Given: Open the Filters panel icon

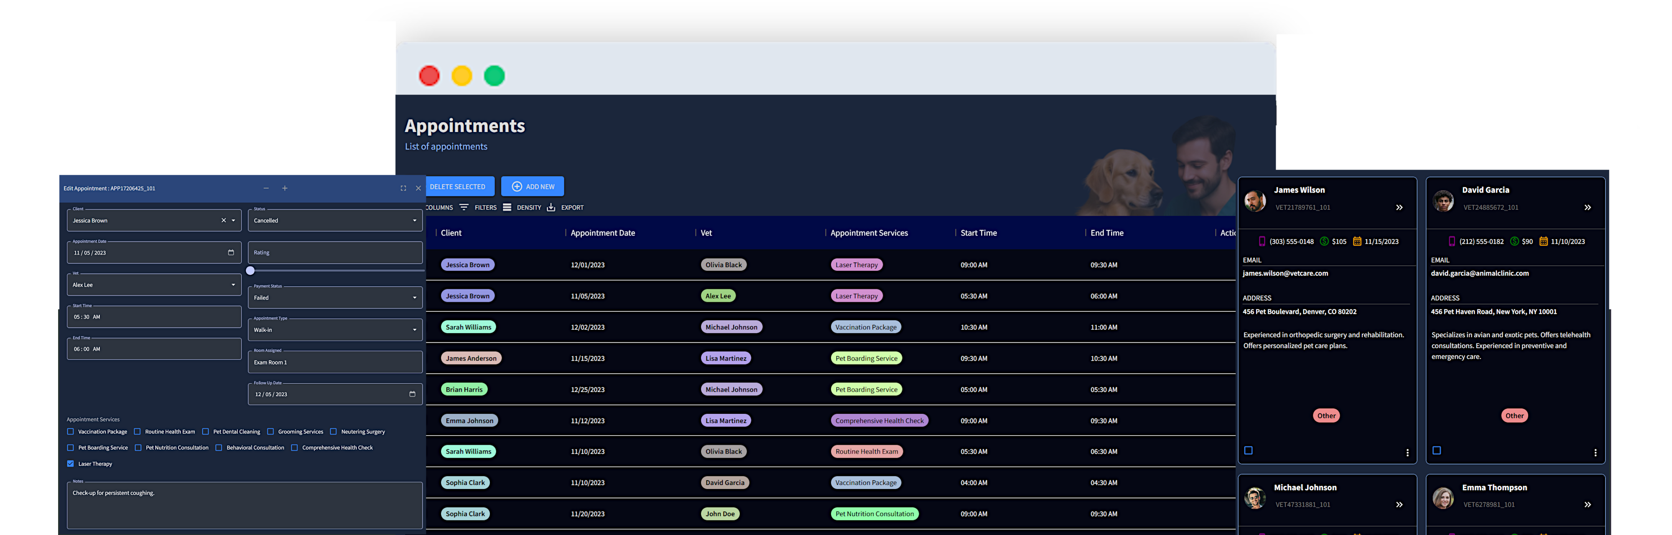Looking at the screenshot, I should [464, 207].
